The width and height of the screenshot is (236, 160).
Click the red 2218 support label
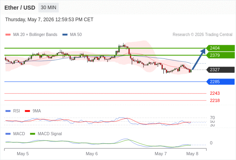[x=215, y=100]
